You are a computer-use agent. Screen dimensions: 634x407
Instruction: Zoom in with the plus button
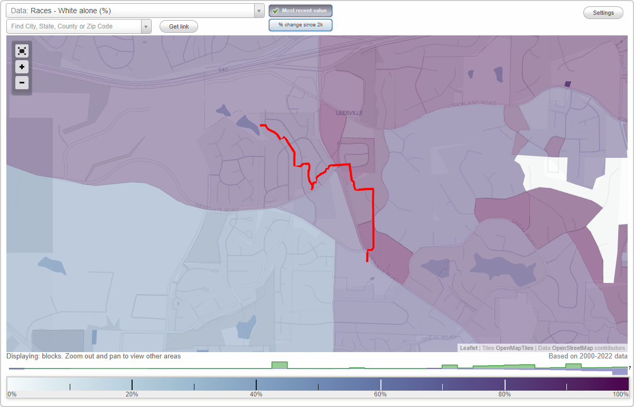pyautogui.click(x=22, y=67)
